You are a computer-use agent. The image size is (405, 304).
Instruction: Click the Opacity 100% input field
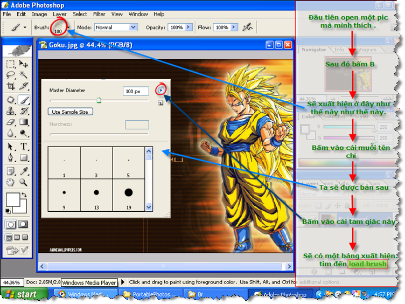pyautogui.click(x=177, y=27)
